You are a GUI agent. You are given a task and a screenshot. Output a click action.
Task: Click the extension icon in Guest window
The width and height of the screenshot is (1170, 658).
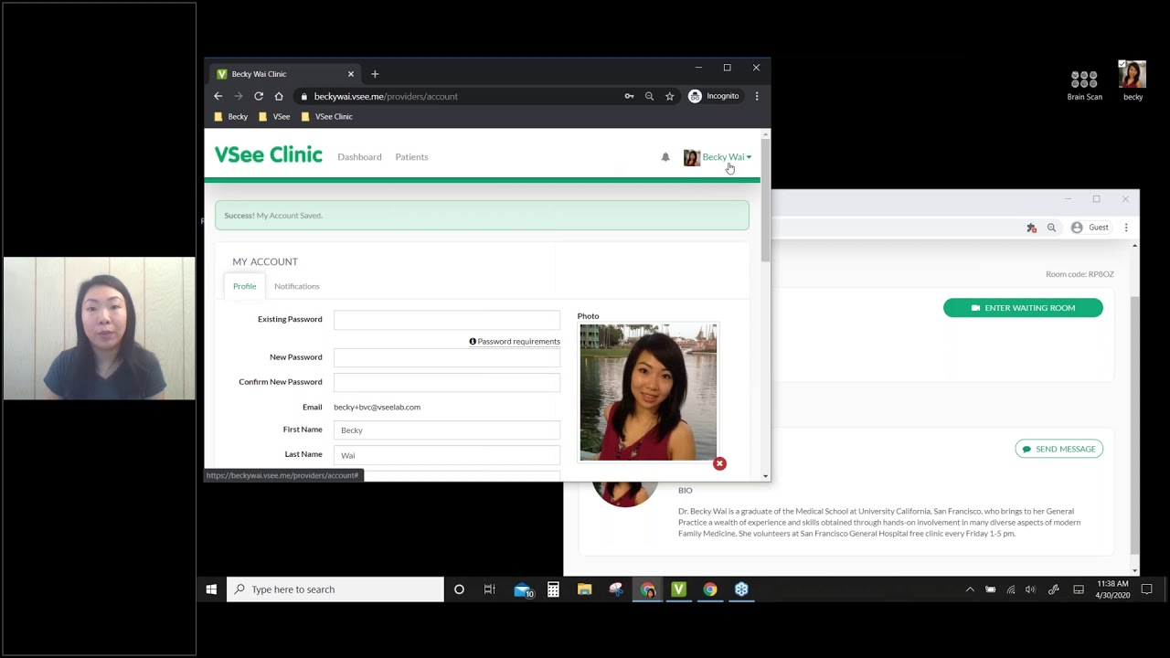coord(1031,228)
